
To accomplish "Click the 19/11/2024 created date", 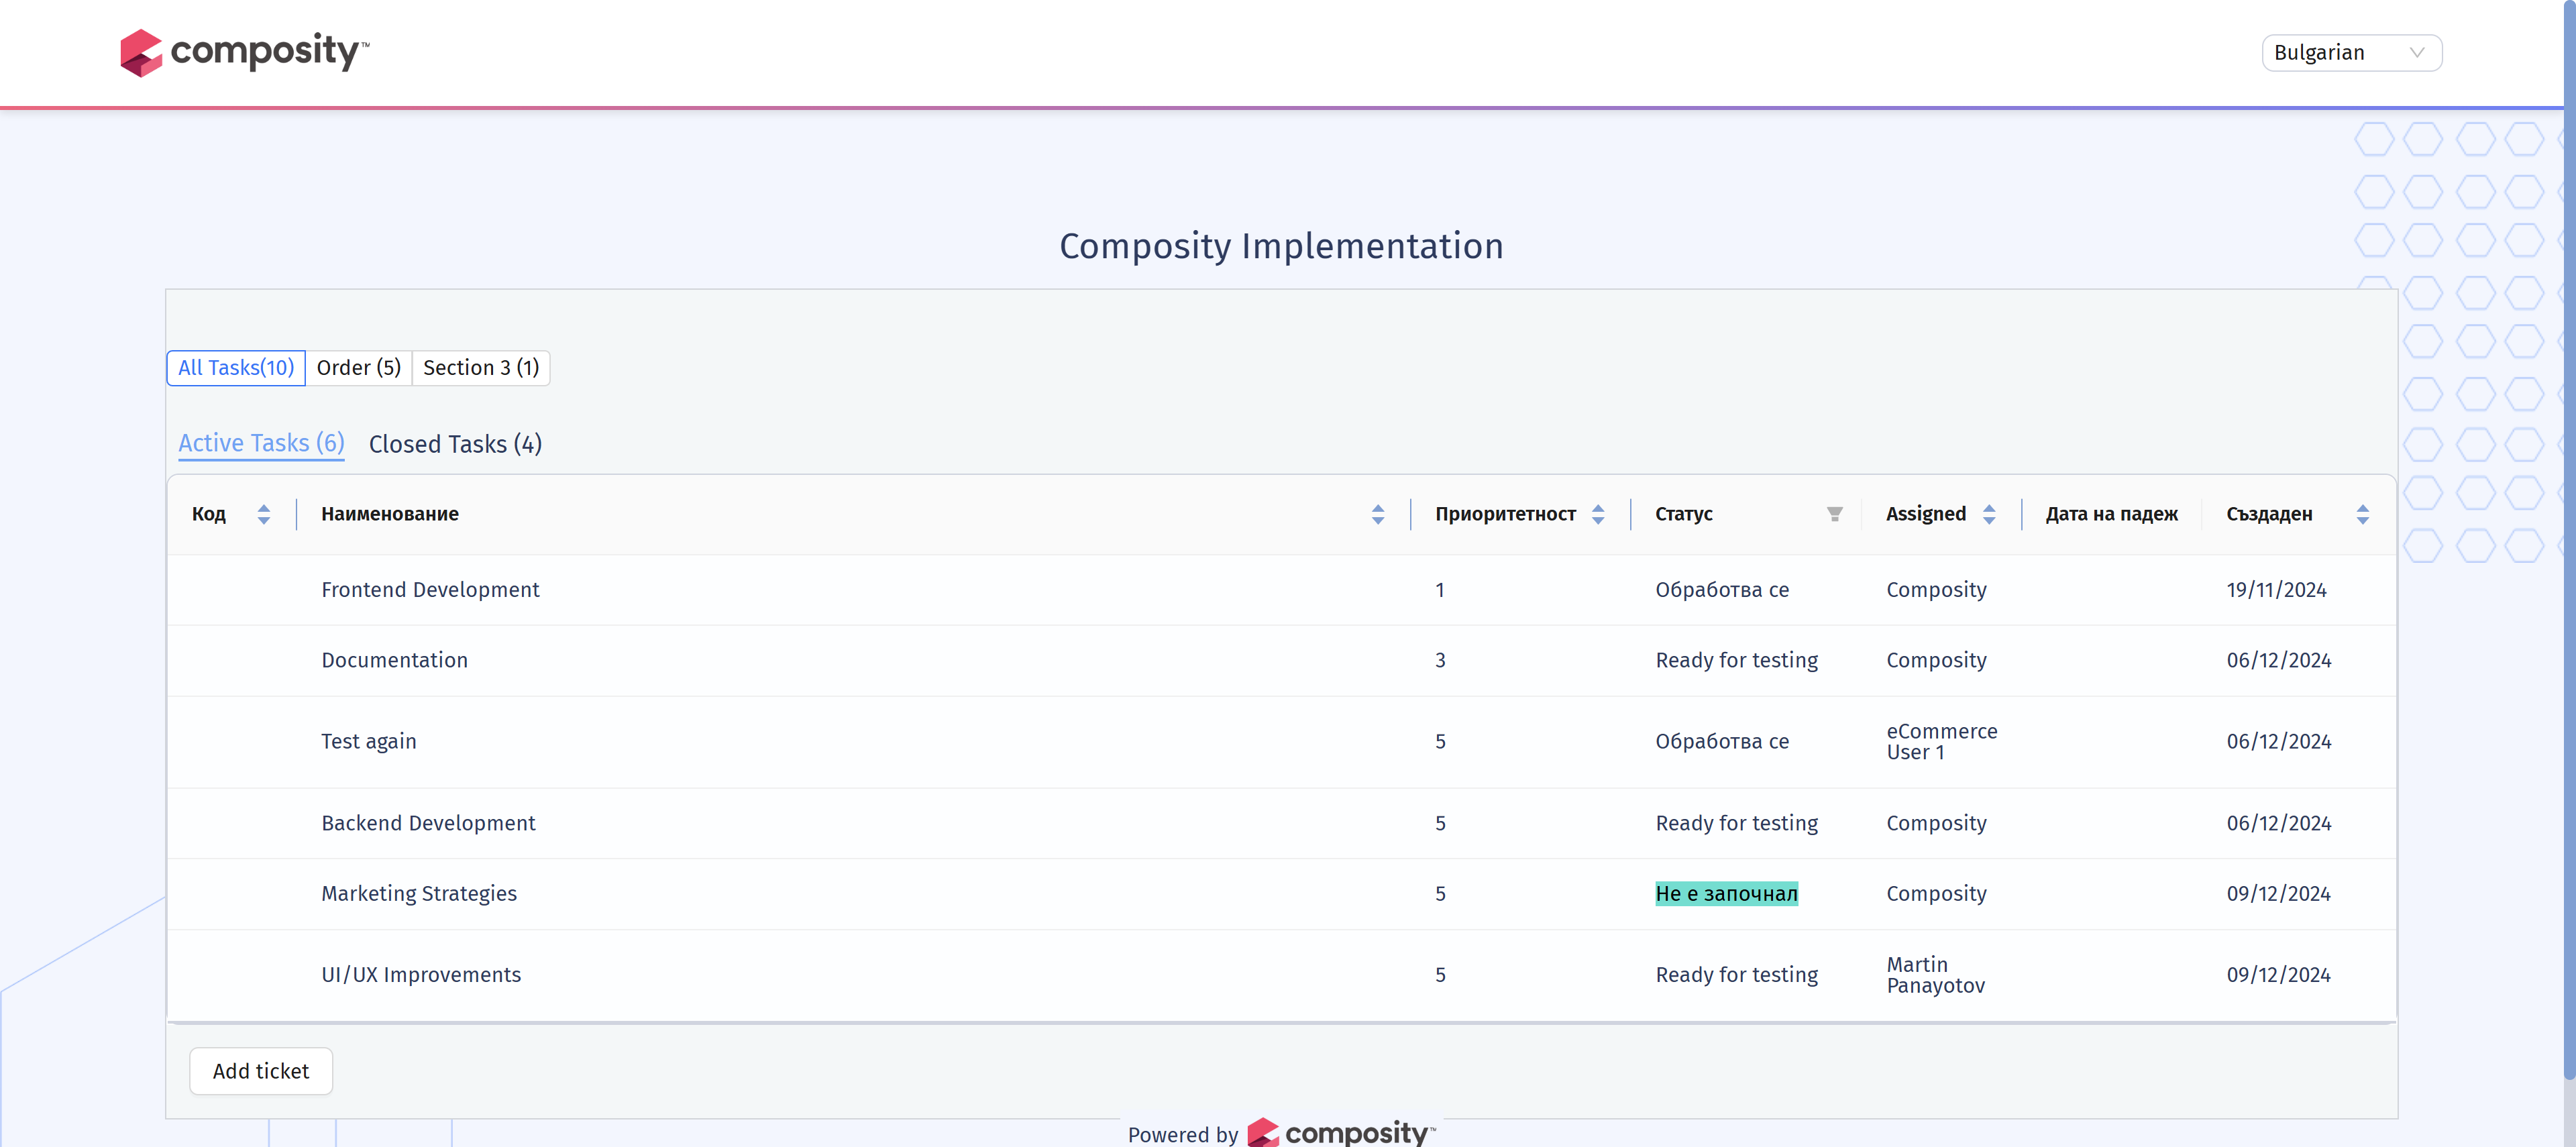I will click(2276, 590).
